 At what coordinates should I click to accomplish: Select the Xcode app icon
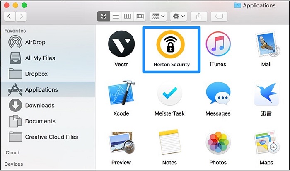point(121,93)
